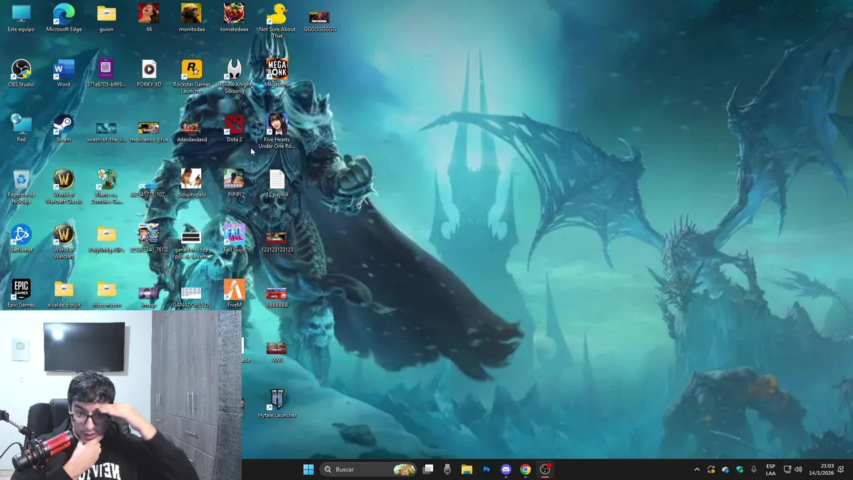Image resolution: width=853 pixels, height=480 pixels.
Task: Select the ganadores top clips de la semana file
Action: pos(191,245)
